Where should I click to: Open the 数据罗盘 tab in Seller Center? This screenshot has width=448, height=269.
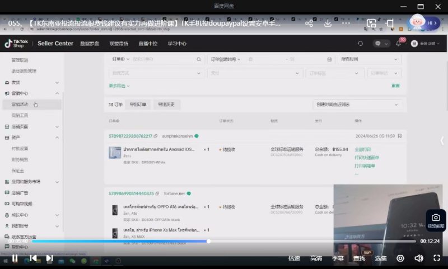point(90,44)
